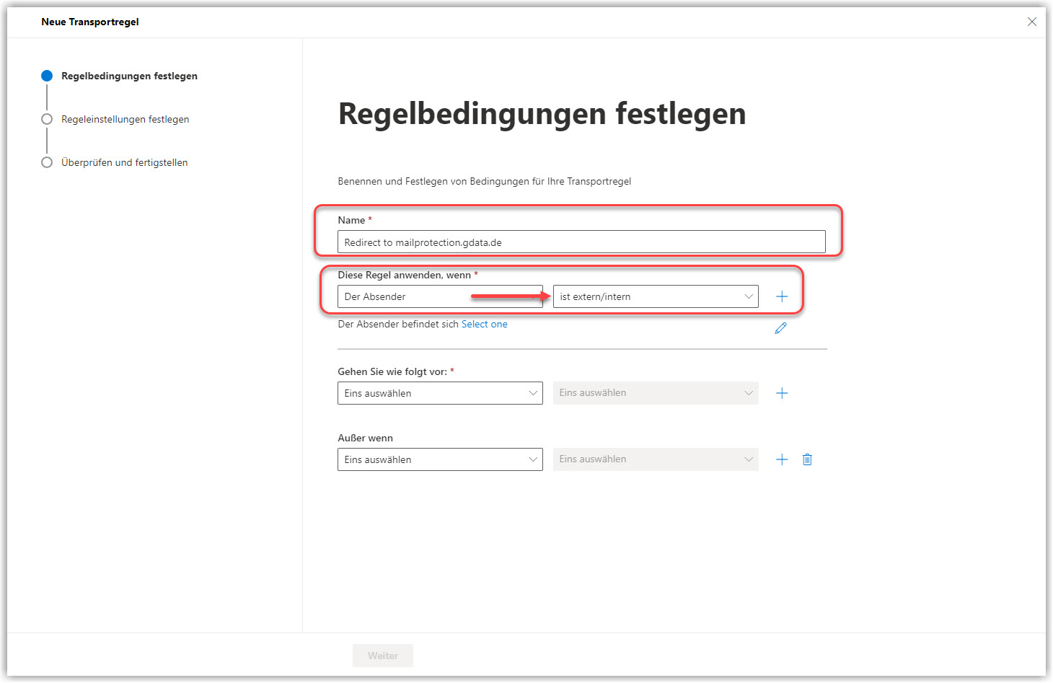This screenshot has width=1053, height=683.
Task: Click the Weiter button
Action: coord(383,656)
